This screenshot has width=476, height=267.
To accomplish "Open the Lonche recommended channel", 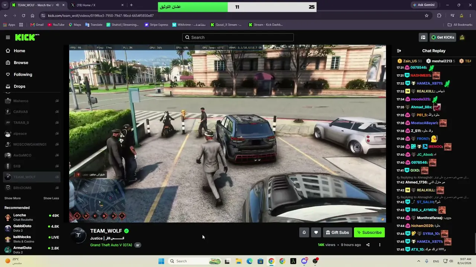I will coord(32,217).
